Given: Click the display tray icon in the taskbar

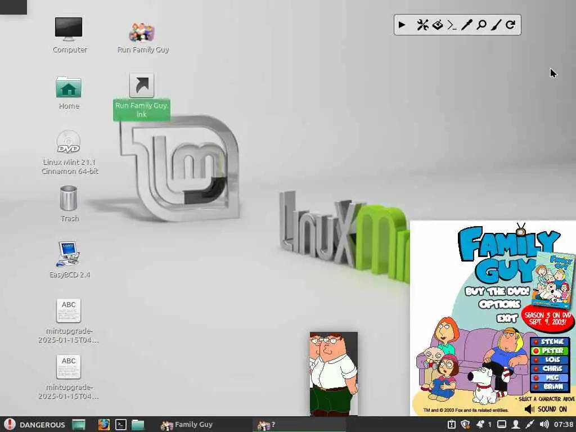Looking at the screenshot, I should pyautogui.click(x=502, y=425).
